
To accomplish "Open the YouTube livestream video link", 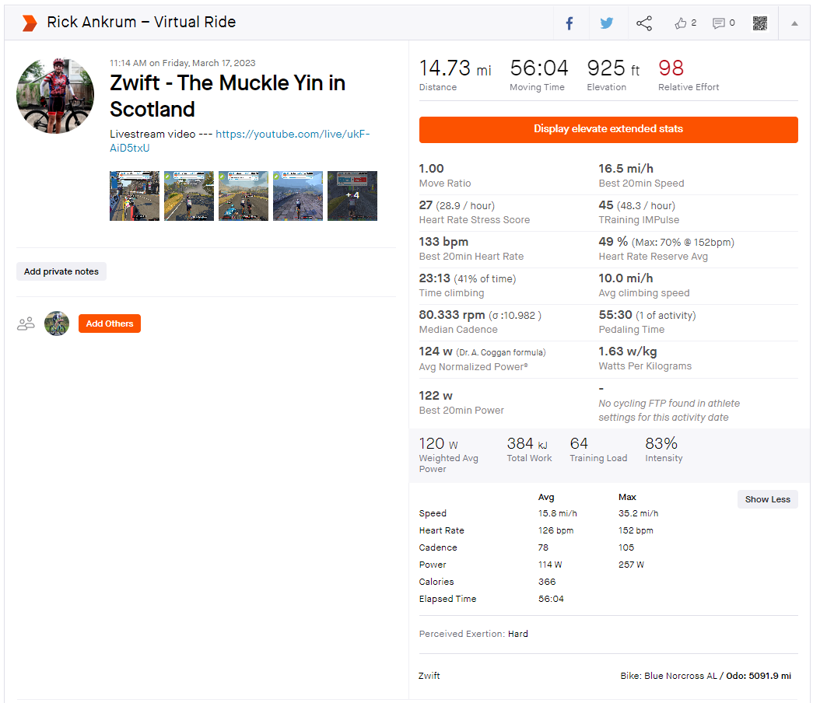I will pos(240,141).
